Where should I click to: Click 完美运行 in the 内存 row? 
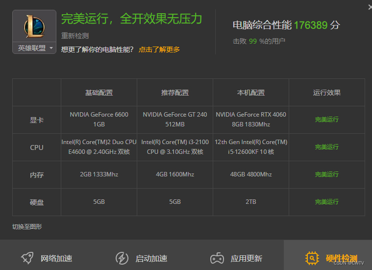(x=327, y=174)
